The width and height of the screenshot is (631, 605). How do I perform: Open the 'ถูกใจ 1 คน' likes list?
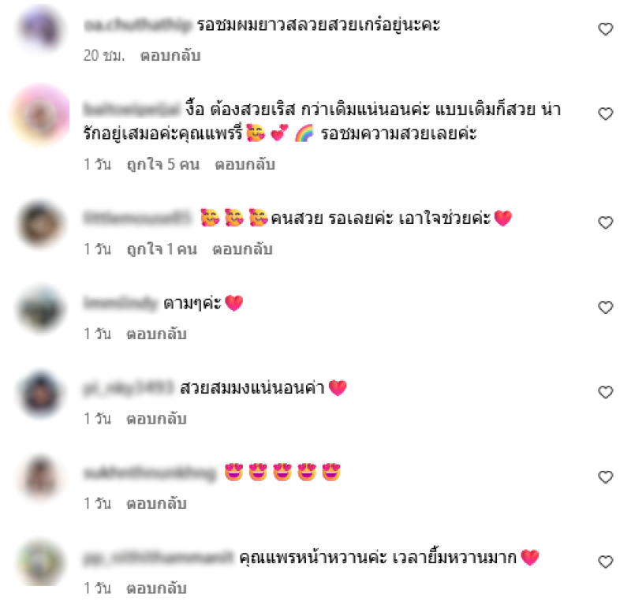pyautogui.click(x=162, y=249)
